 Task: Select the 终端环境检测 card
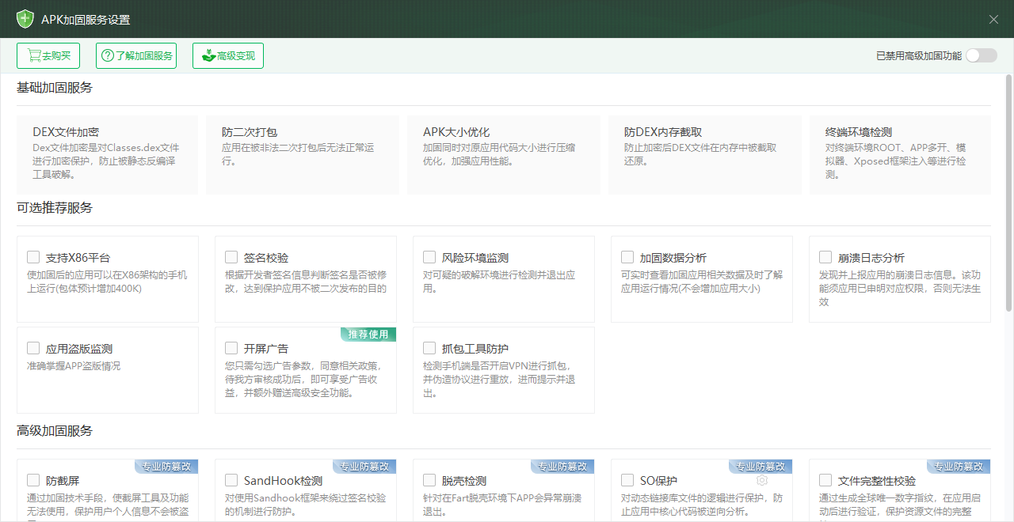click(900, 154)
